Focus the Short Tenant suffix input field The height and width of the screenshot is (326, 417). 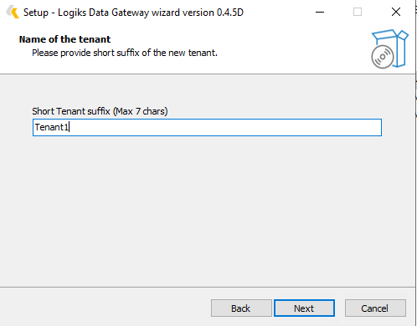pyautogui.click(x=207, y=127)
